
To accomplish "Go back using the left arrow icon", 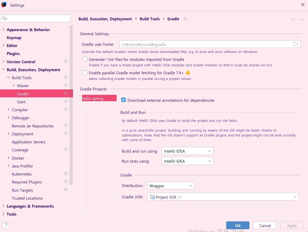I will pos(293,20).
